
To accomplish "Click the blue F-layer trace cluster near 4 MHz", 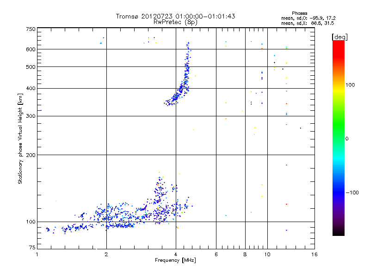I will tap(180, 90).
